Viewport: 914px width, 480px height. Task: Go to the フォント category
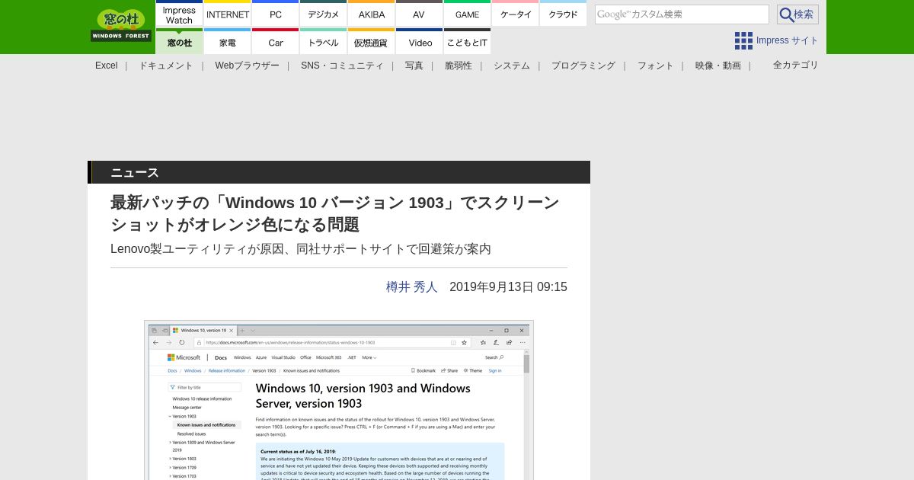click(656, 66)
